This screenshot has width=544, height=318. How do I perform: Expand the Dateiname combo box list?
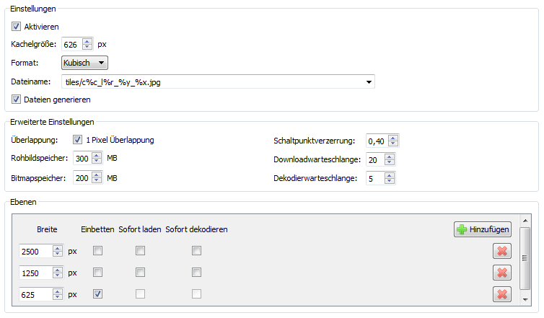(369, 82)
